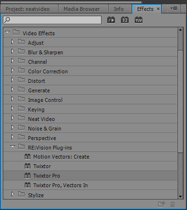187x210 pixels.
Task: Click the New Custom Bin icon
Action: click(x=161, y=204)
